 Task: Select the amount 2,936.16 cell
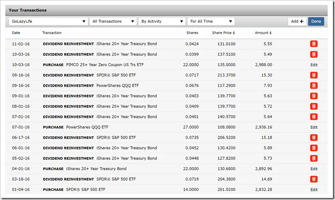(x=263, y=127)
